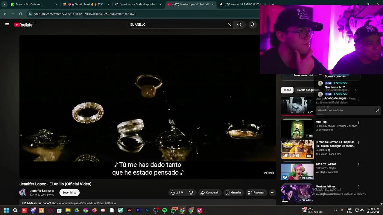This screenshot has height=215, width=383.
Task: Open the Luar La L Pieza Exhibicion thumbnail
Action: coord(297,106)
